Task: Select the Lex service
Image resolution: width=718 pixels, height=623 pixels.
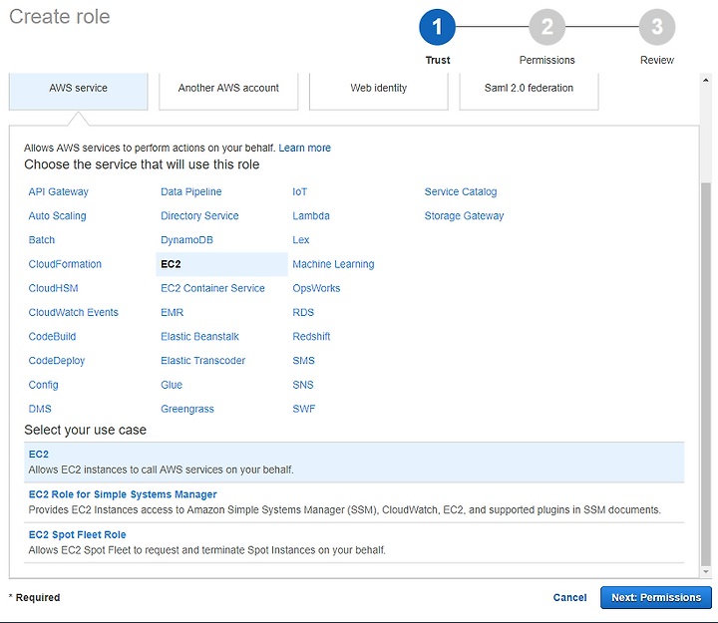Action: pos(301,240)
